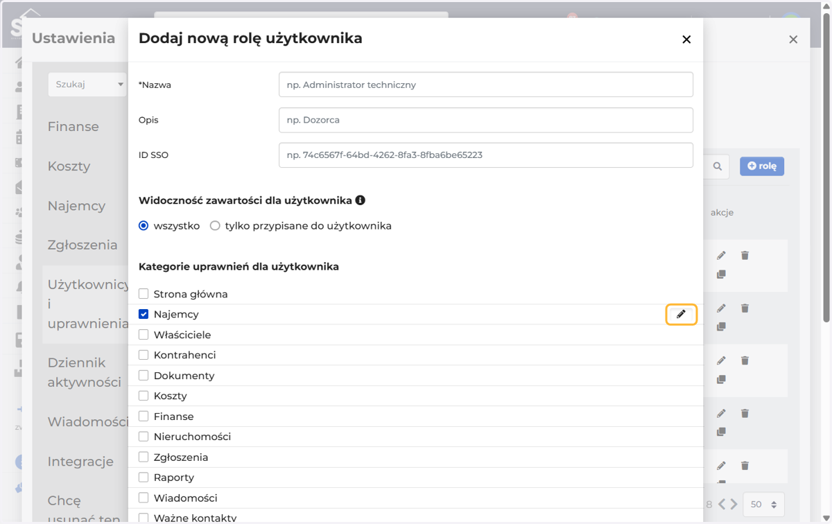
Task: Uncheck the Najemcy permission checkbox
Action: pyautogui.click(x=144, y=314)
